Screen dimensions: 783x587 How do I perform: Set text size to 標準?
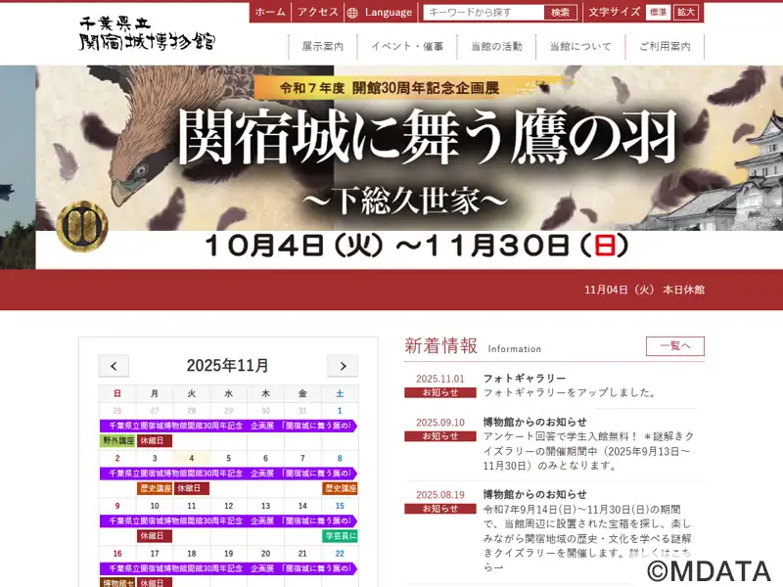(658, 13)
